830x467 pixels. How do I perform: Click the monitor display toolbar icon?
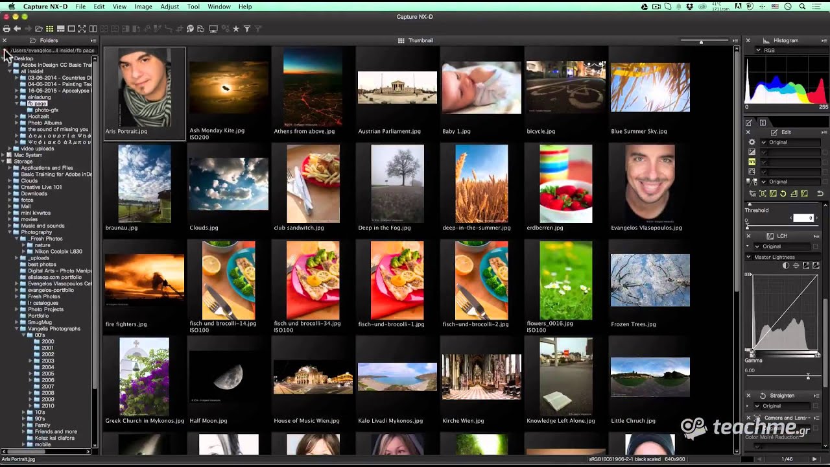213,29
